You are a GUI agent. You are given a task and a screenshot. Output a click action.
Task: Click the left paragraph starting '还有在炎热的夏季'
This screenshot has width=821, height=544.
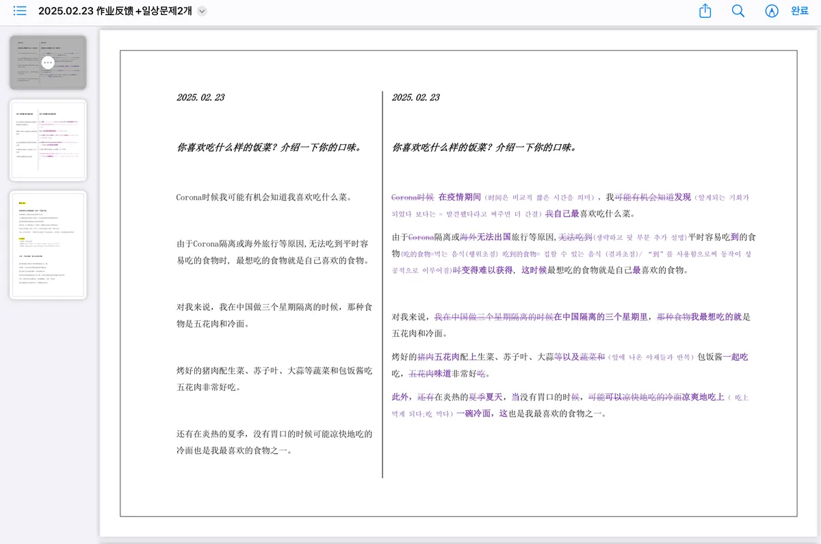pos(274,441)
